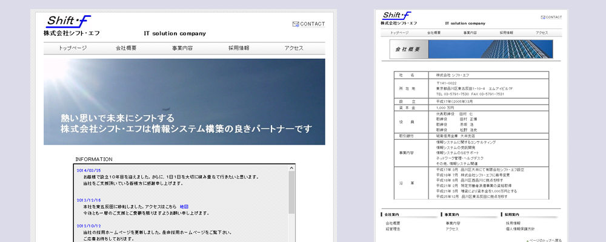Click the INFORMATION scrollbar up arrow
The image size is (606, 242).
(x=291, y=168)
